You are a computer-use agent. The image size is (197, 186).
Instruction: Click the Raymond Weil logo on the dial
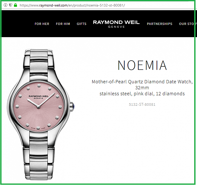[x=39, y=97]
